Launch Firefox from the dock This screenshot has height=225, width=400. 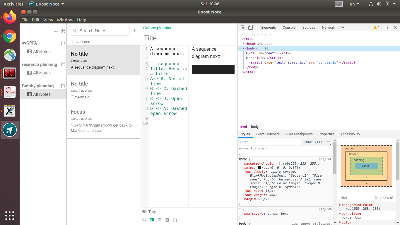(10, 17)
